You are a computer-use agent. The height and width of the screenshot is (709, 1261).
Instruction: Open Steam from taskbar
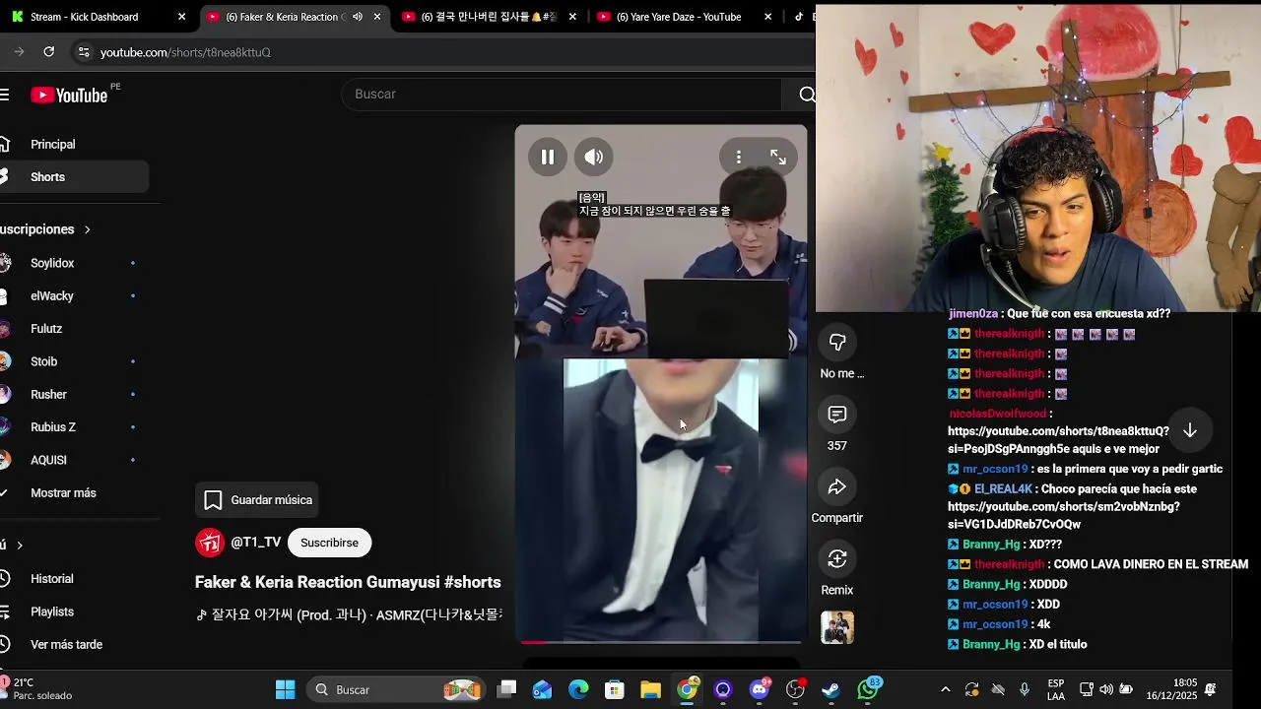pos(831,690)
